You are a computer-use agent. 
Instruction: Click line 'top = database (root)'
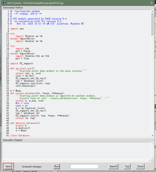tap(30, 81)
